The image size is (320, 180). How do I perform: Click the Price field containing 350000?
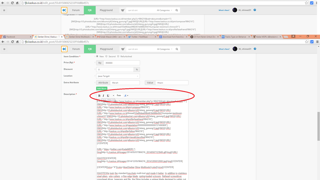(x=121, y=63)
